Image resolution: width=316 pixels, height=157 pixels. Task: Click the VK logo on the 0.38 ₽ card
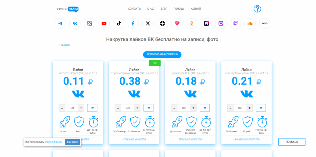pos(134,94)
